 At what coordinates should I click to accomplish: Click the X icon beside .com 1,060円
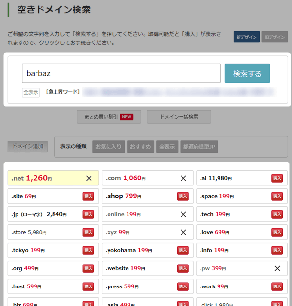point(183,178)
